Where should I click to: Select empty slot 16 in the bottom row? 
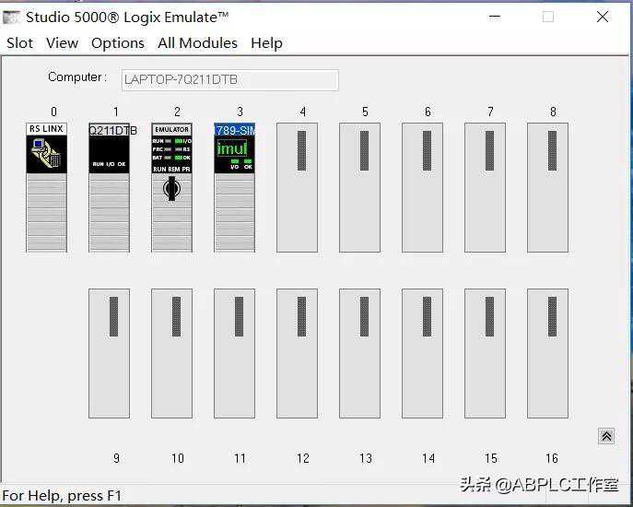point(547,353)
